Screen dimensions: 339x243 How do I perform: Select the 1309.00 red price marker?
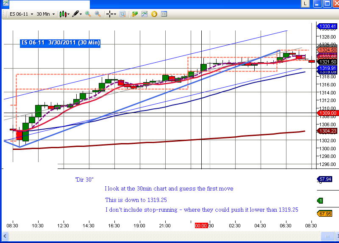click(x=327, y=113)
